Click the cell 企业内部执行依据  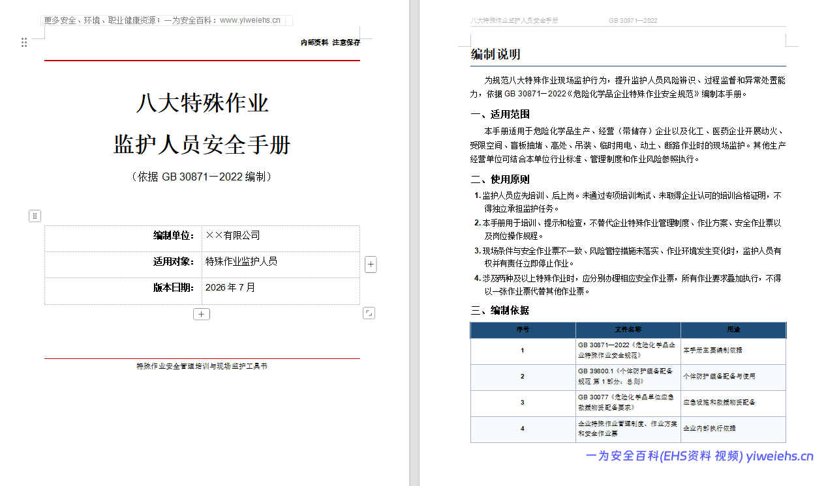[x=733, y=429]
